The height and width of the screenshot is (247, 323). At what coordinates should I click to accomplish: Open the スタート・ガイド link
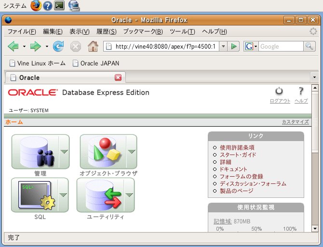tap(238, 155)
